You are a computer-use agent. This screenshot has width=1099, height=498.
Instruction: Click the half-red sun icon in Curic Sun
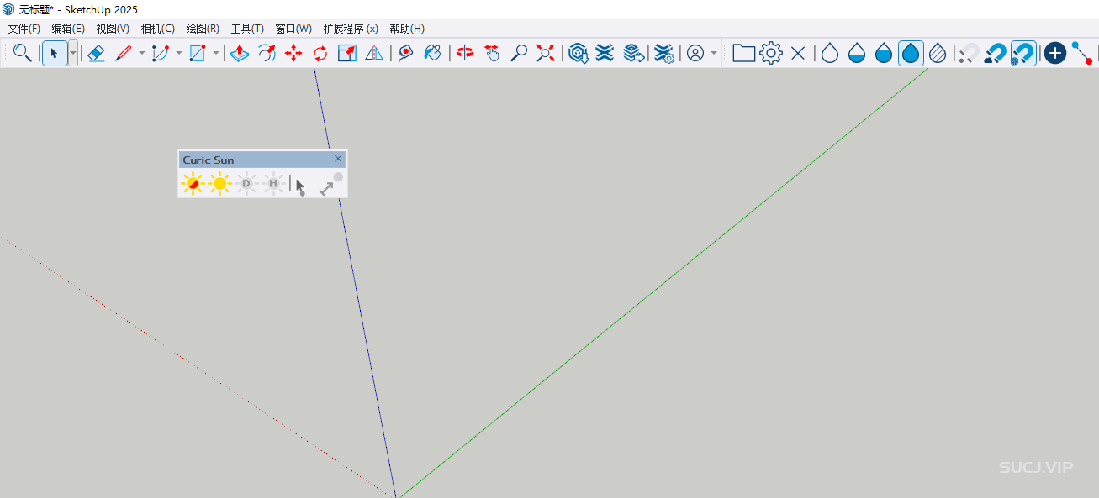click(193, 183)
